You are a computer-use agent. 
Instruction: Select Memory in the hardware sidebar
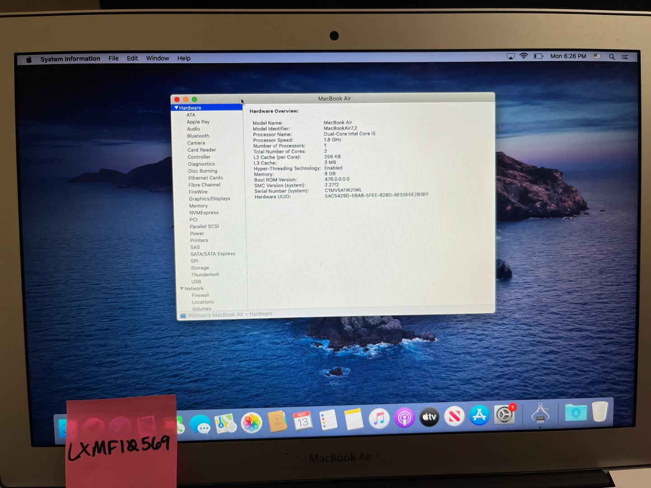198,206
